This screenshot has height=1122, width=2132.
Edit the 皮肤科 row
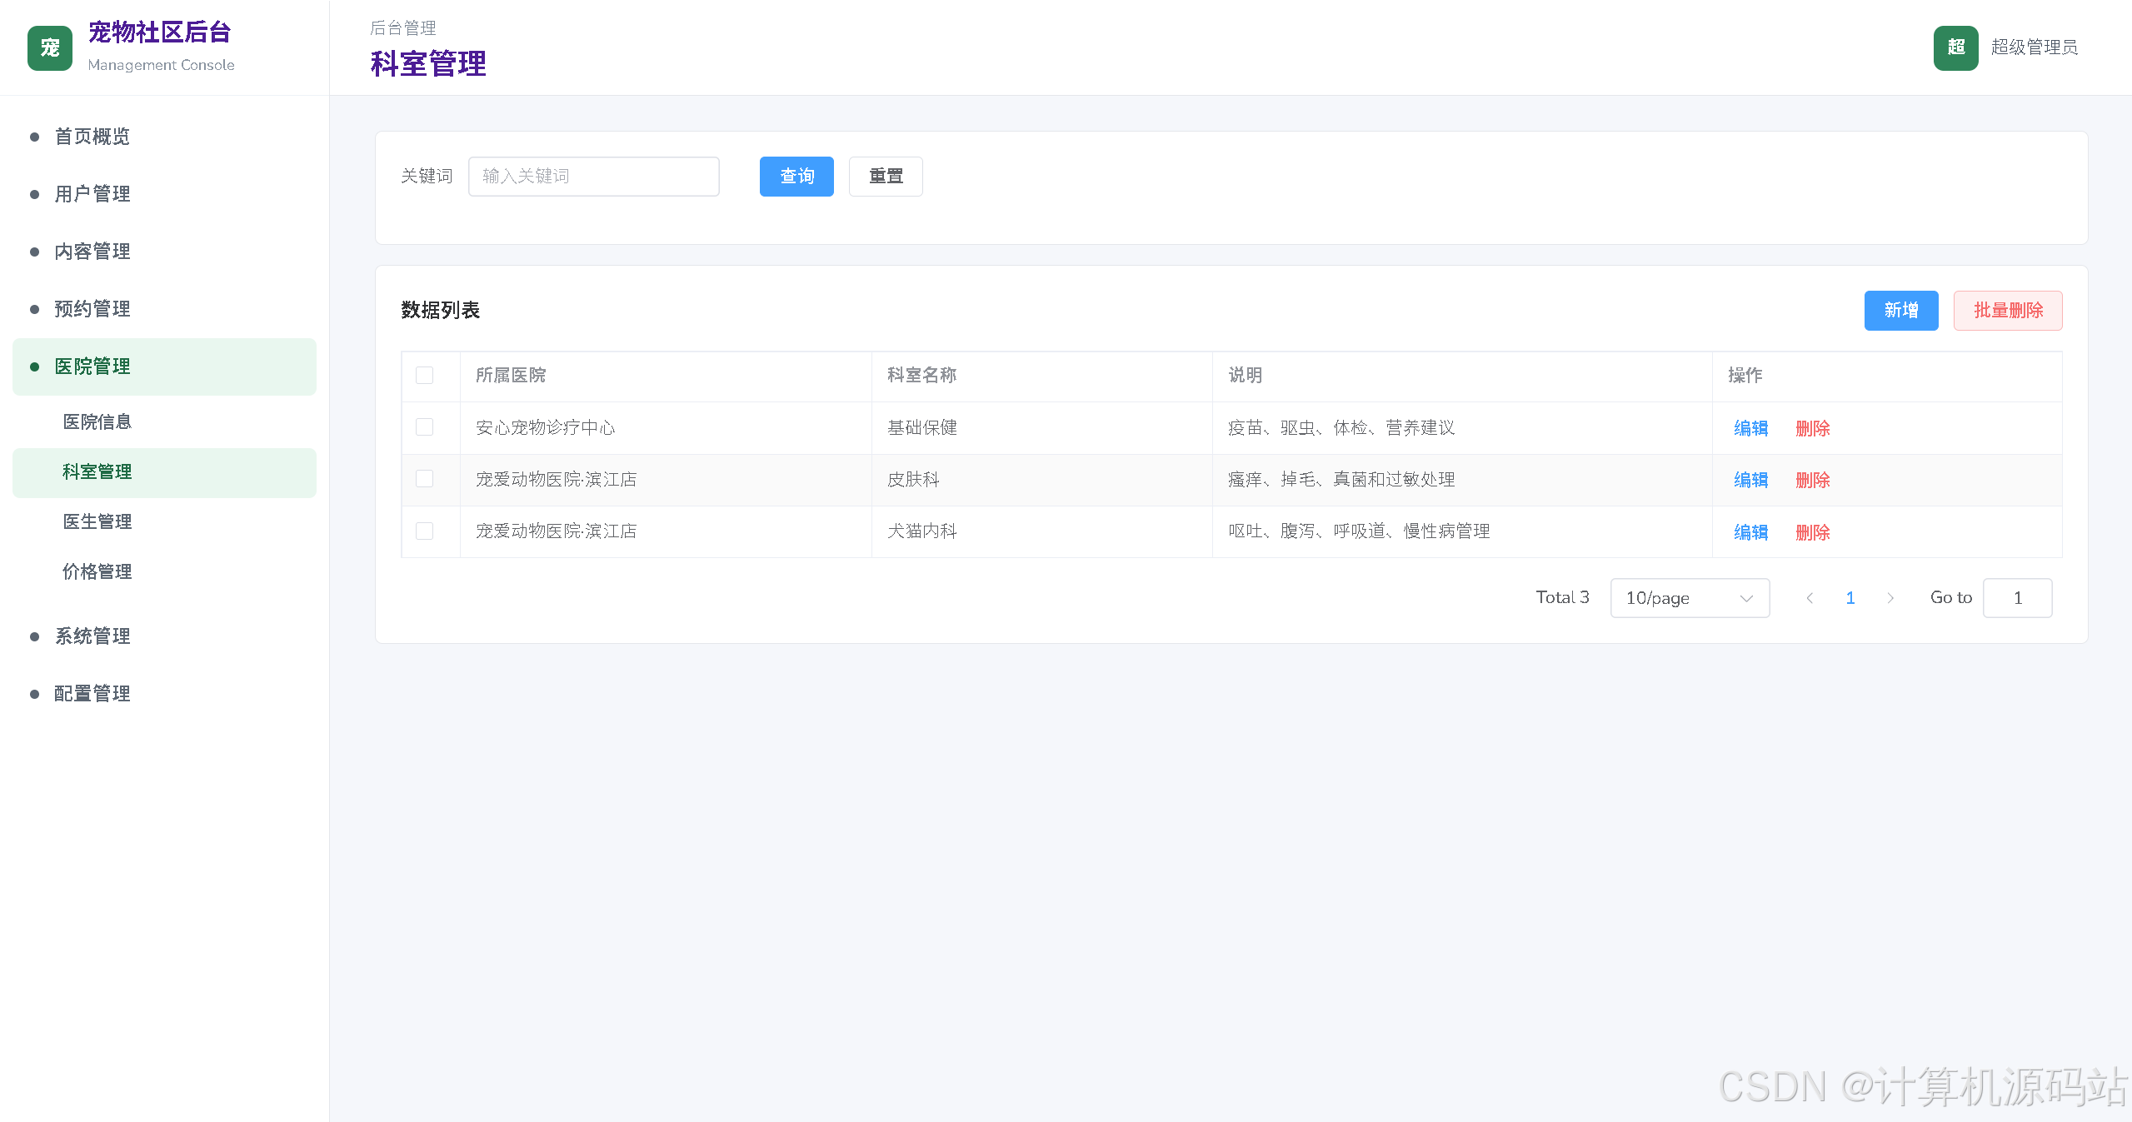[x=1750, y=480]
